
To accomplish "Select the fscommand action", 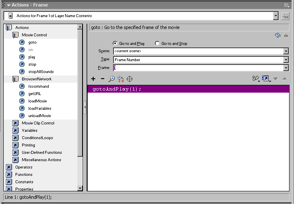I will point(38,86).
